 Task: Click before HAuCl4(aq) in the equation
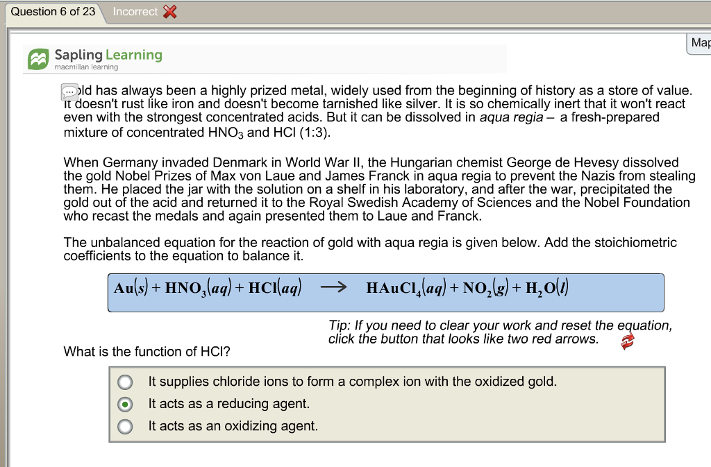coord(365,288)
